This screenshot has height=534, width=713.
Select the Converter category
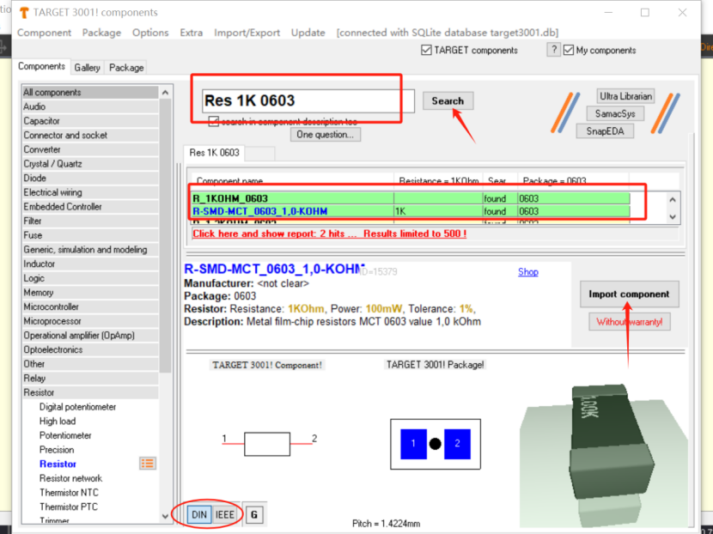pyautogui.click(x=90, y=149)
